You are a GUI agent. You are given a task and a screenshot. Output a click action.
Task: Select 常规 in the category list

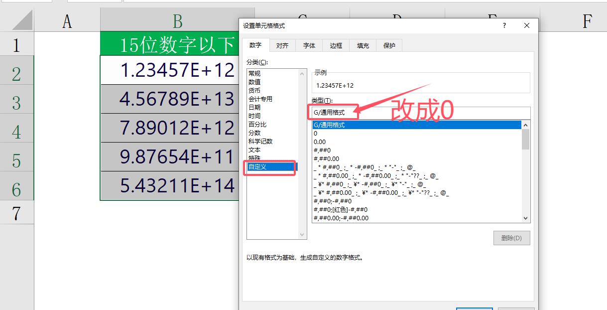click(x=272, y=73)
